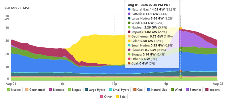
Task: Click the Geothermal 0.75 GW tooltip row
Action: pyautogui.click(x=150, y=36)
